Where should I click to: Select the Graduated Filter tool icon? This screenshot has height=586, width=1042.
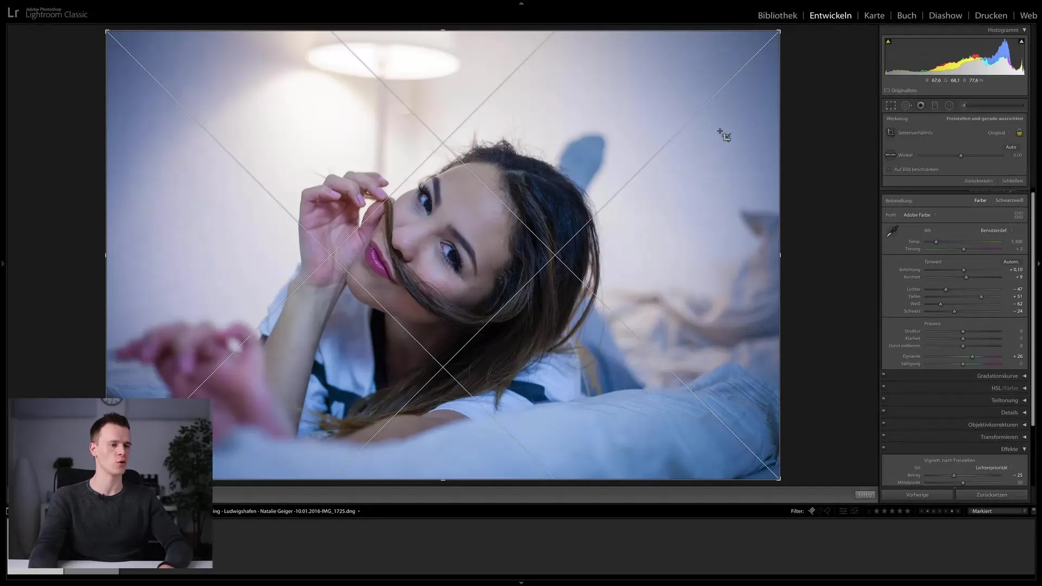click(x=935, y=105)
